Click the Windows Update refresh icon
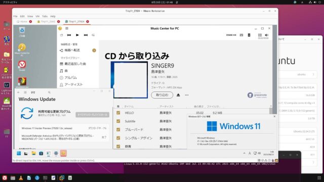The width and height of the screenshot is (324, 182). point(27,113)
